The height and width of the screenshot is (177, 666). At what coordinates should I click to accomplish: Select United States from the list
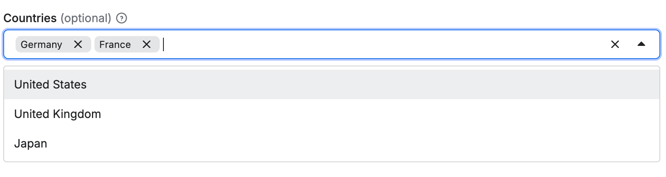51,84
